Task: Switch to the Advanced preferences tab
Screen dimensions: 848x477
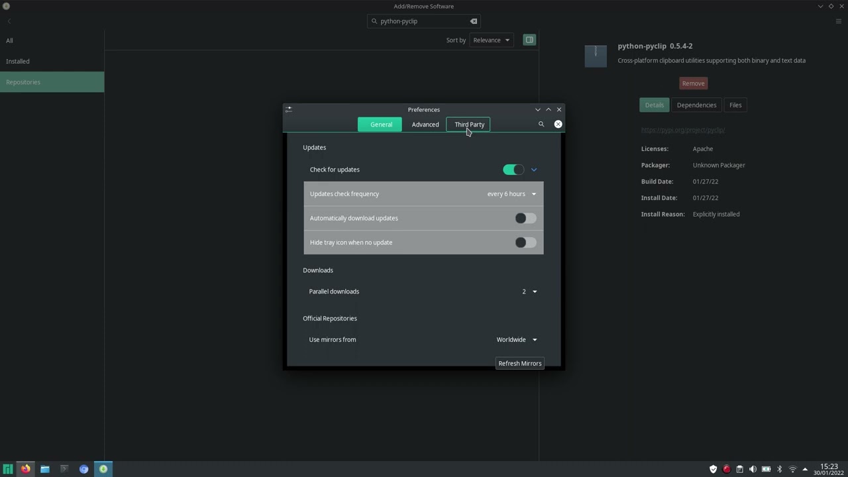Action: pos(425,125)
